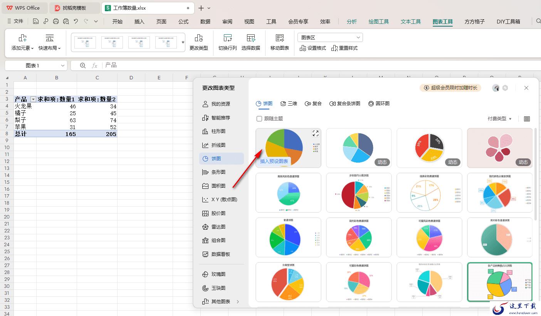Screen dimensions: 541x316
Task: Open the 插入 (Insert) ribbon tab
Action: [139, 22]
